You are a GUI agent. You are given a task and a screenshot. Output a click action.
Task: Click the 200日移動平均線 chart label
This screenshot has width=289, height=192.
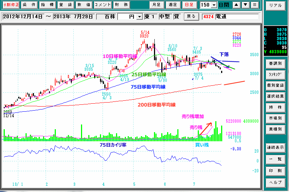pos(157,105)
